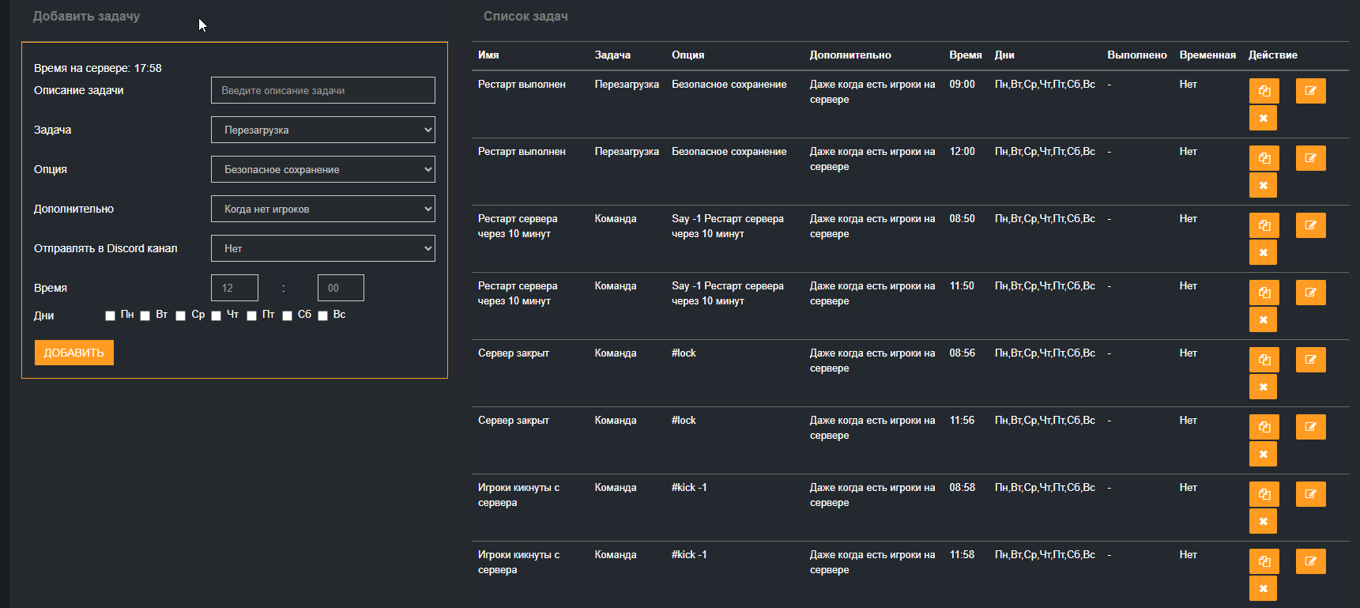Tick the Ср day checkbox
The width and height of the screenshot is (1360, 608).
tap(180, 315)
